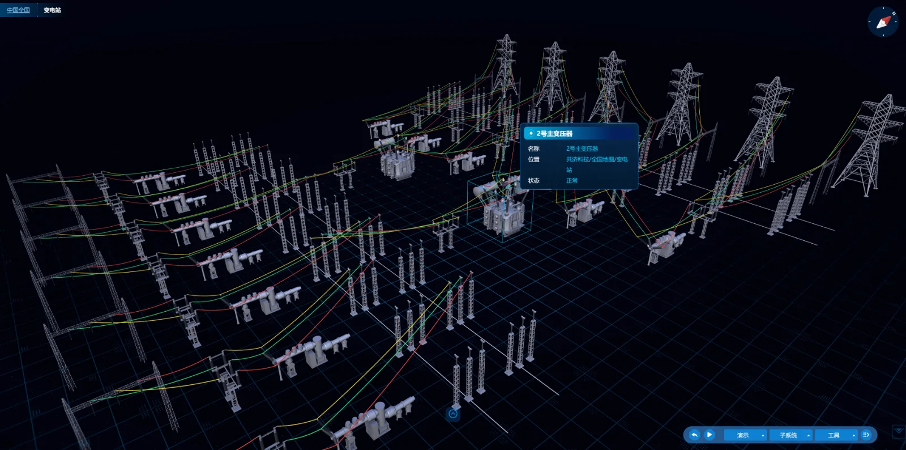Click the circular up-chevron button at bottom center
Viewport: 906px width, 450px height.
click(453, 414)
